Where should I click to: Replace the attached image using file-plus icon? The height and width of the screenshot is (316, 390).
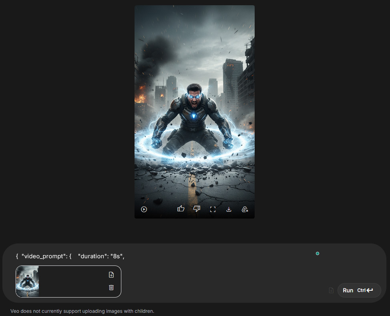point(111,275)
